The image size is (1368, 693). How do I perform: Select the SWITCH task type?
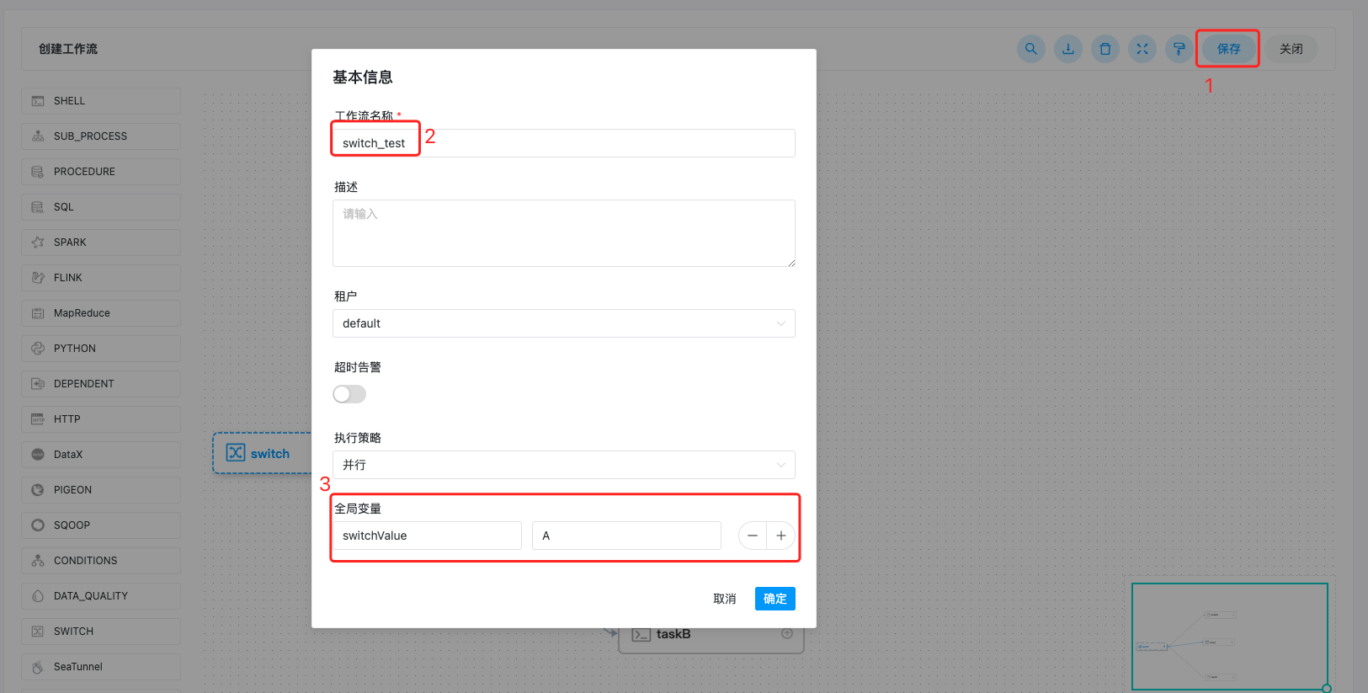[x=101, y=632]
